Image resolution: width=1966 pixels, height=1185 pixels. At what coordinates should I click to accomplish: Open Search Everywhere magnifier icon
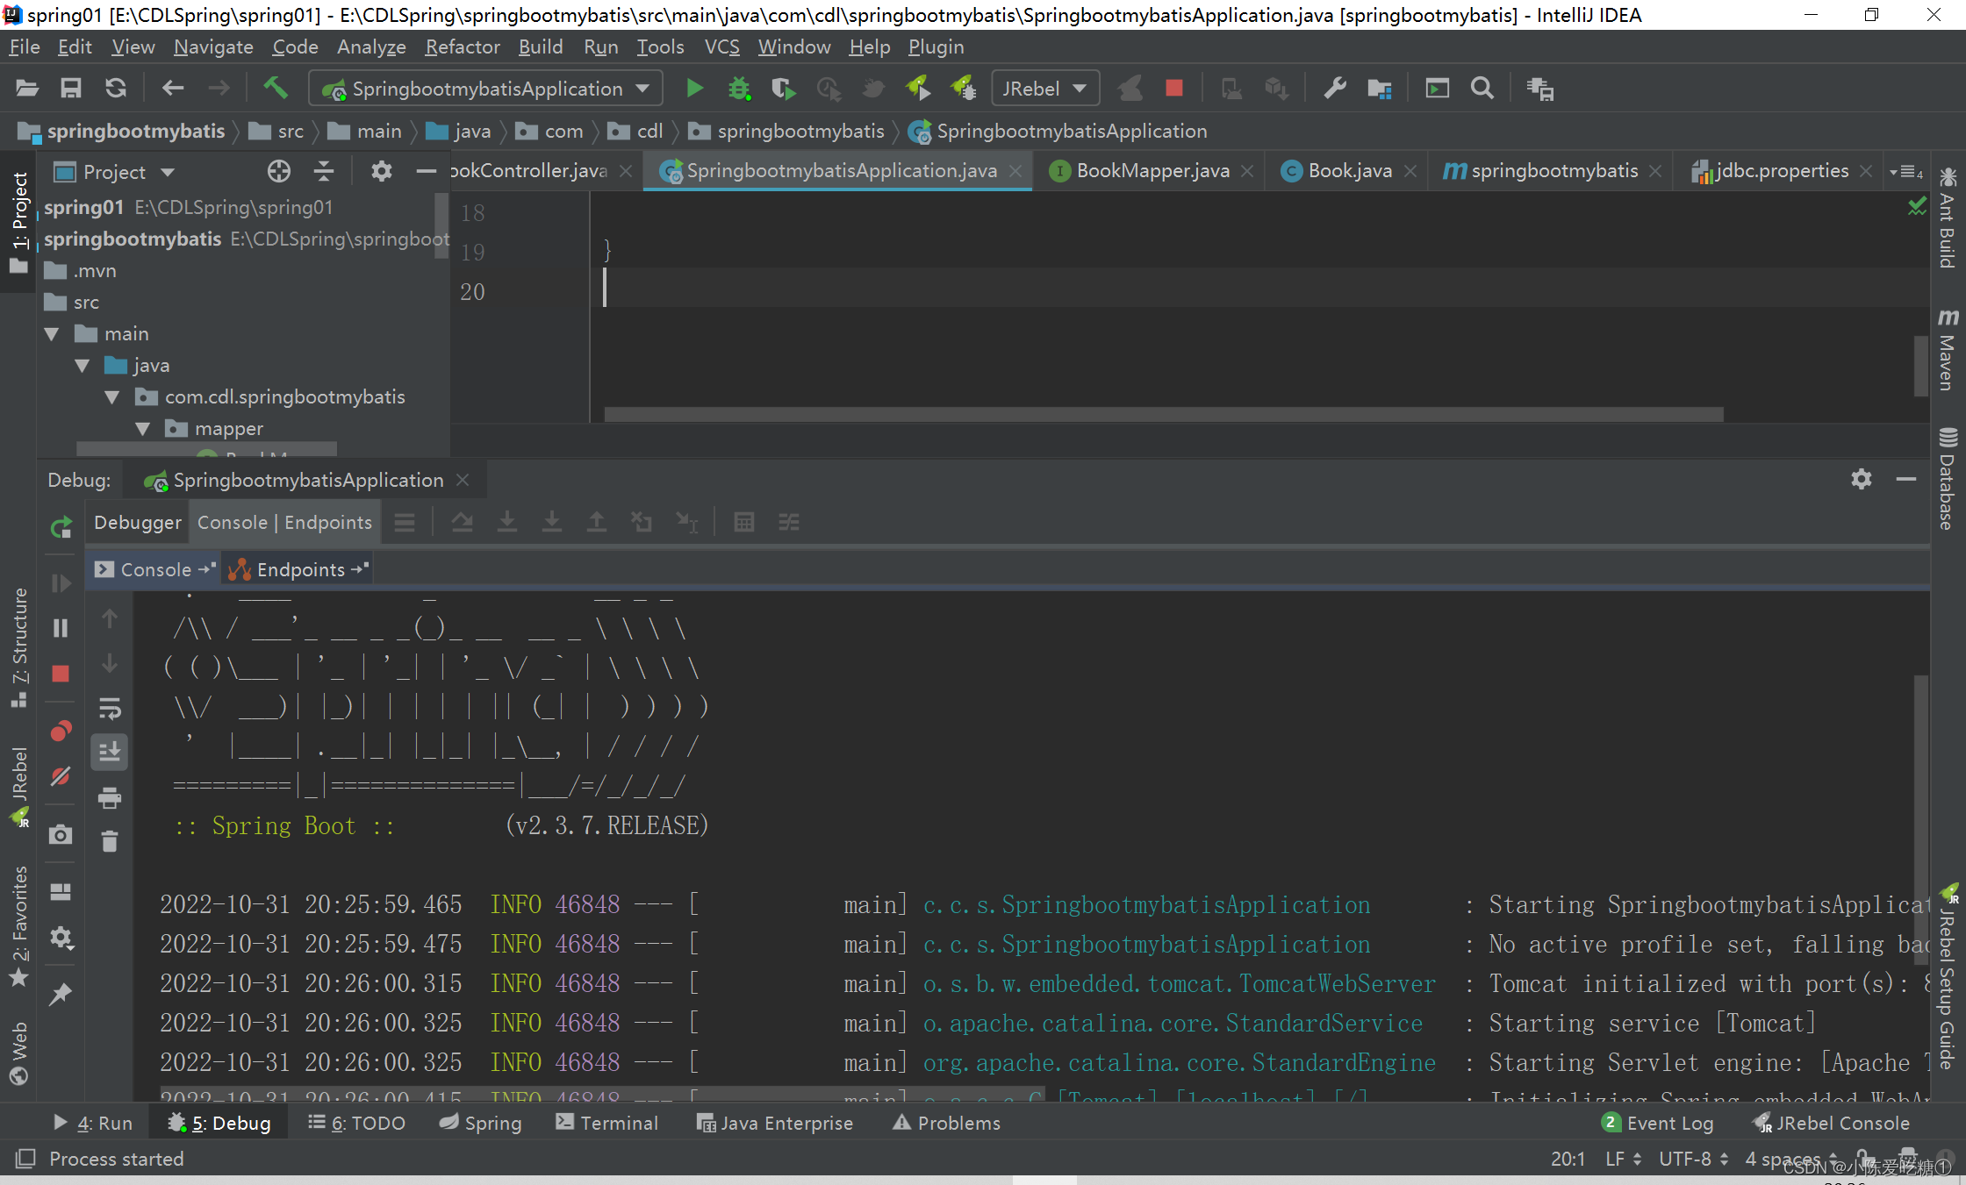[1482, 88]
